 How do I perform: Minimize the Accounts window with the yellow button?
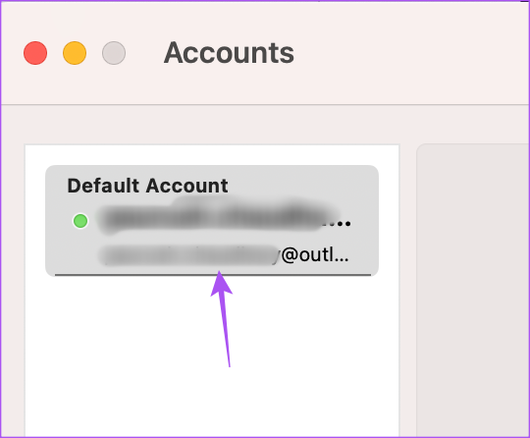pos(75,53)
